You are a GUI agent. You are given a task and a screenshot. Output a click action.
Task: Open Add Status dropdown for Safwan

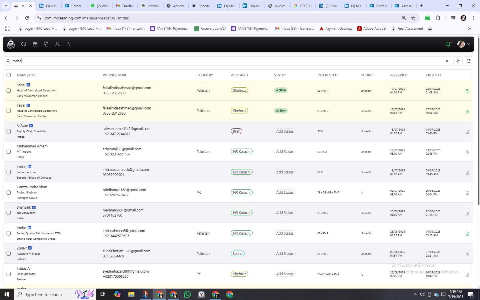[285, 131]
